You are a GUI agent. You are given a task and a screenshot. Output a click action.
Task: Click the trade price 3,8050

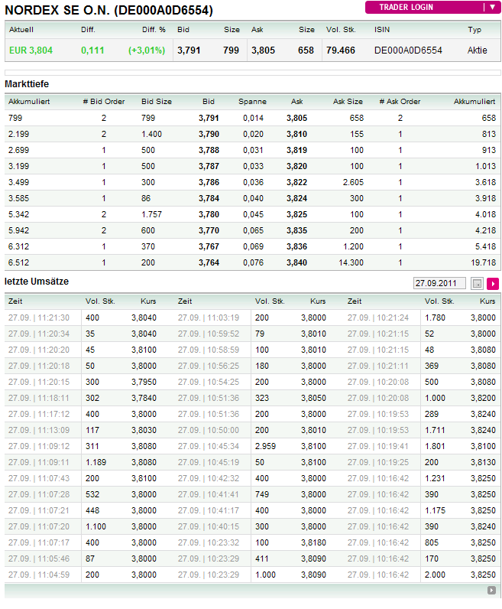tap(313, 398)
